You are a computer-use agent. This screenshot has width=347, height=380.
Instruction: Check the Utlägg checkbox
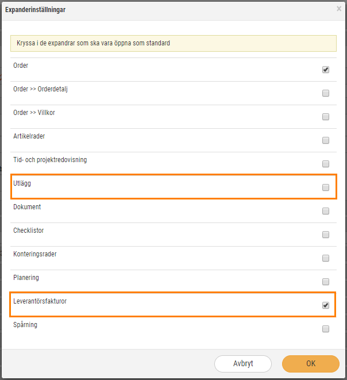tap(325, 187)
